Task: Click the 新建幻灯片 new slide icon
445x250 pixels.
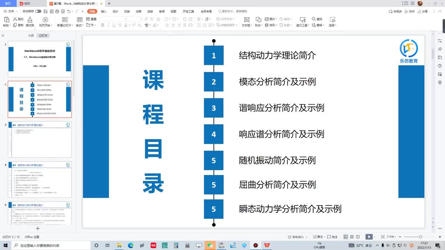Action: coord(65,19)
